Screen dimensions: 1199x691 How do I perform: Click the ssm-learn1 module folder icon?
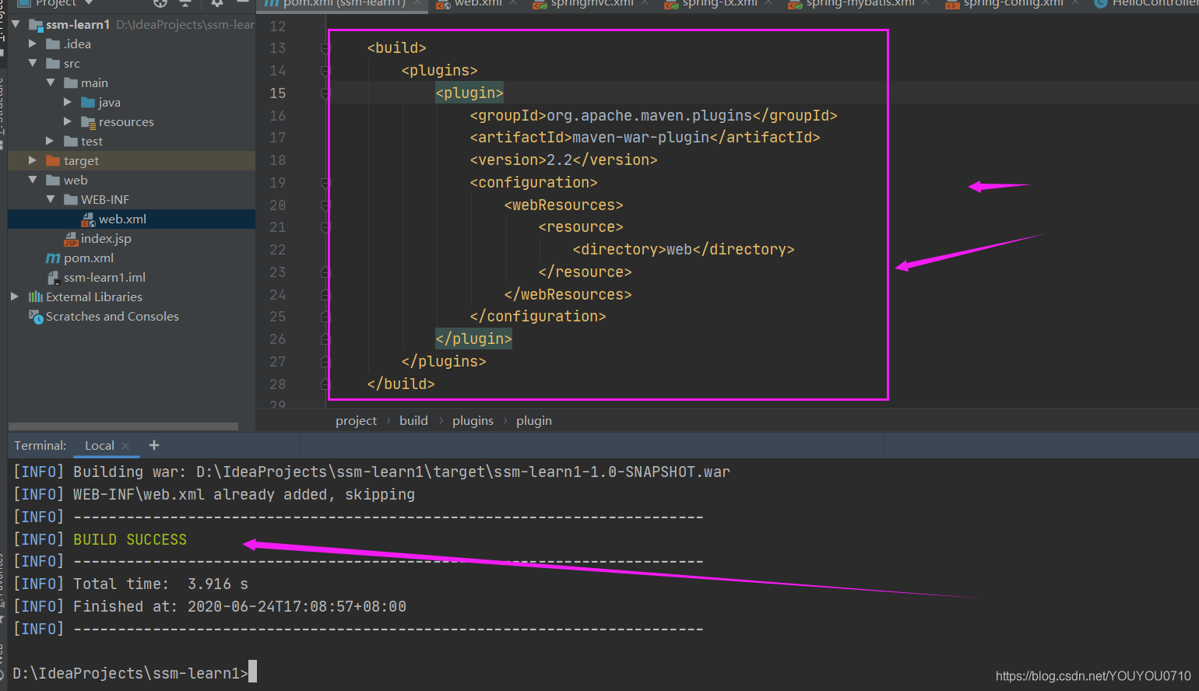(x=36, y=25)
